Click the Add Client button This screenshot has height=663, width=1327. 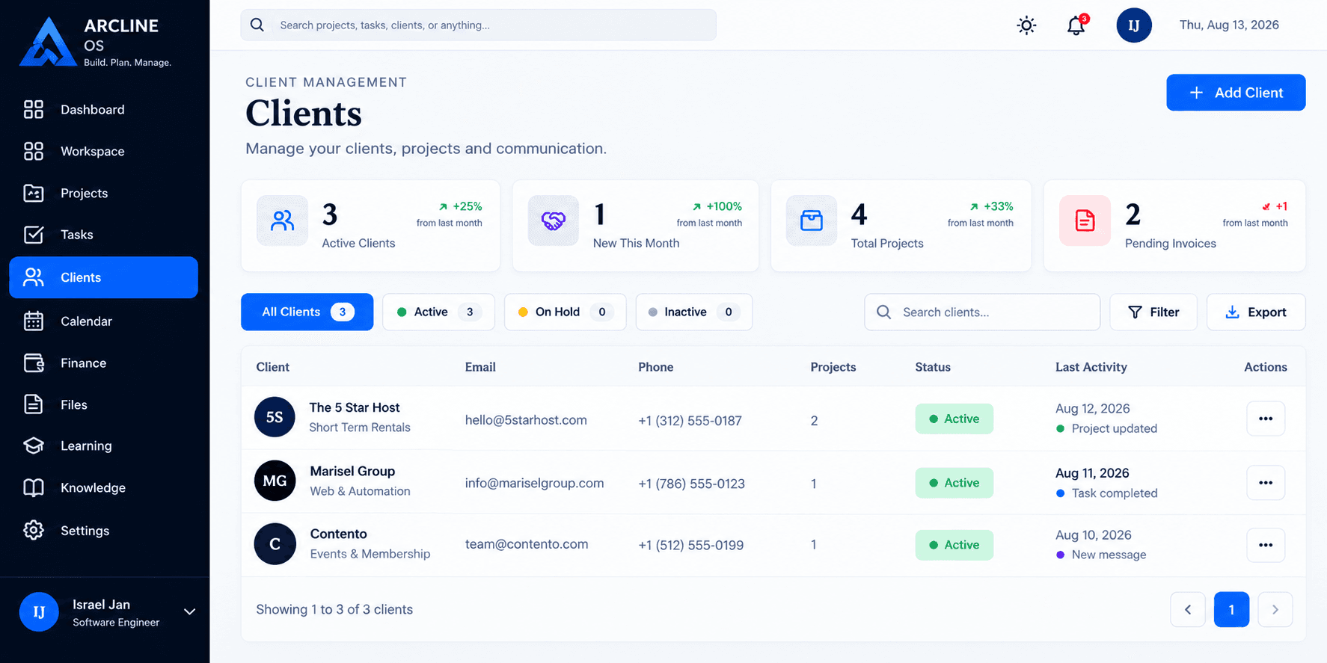[x=1236, y=93]
